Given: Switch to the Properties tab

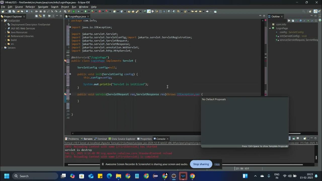Looking at the screenshot, I should [x=144, y=139].
